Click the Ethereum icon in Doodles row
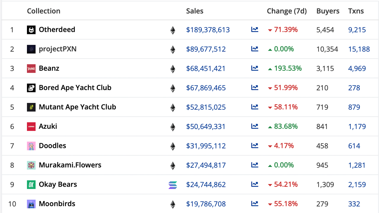This screenshot has height=213, width=379. click(173, 146)
